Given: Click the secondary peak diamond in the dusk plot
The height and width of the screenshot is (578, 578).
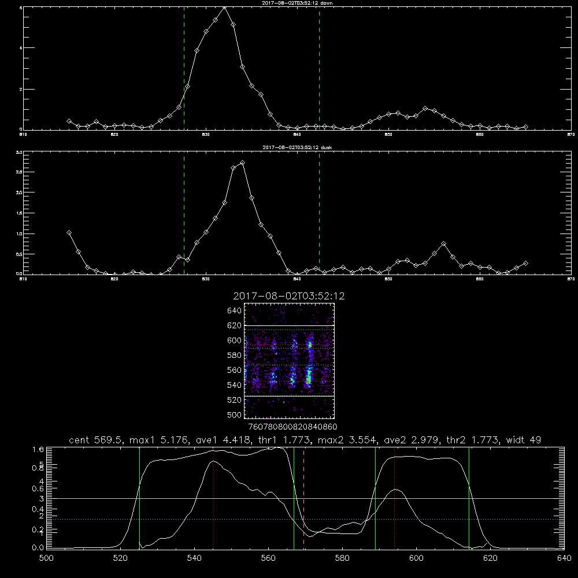Looking at the screenshot, I should coord(443,244).
